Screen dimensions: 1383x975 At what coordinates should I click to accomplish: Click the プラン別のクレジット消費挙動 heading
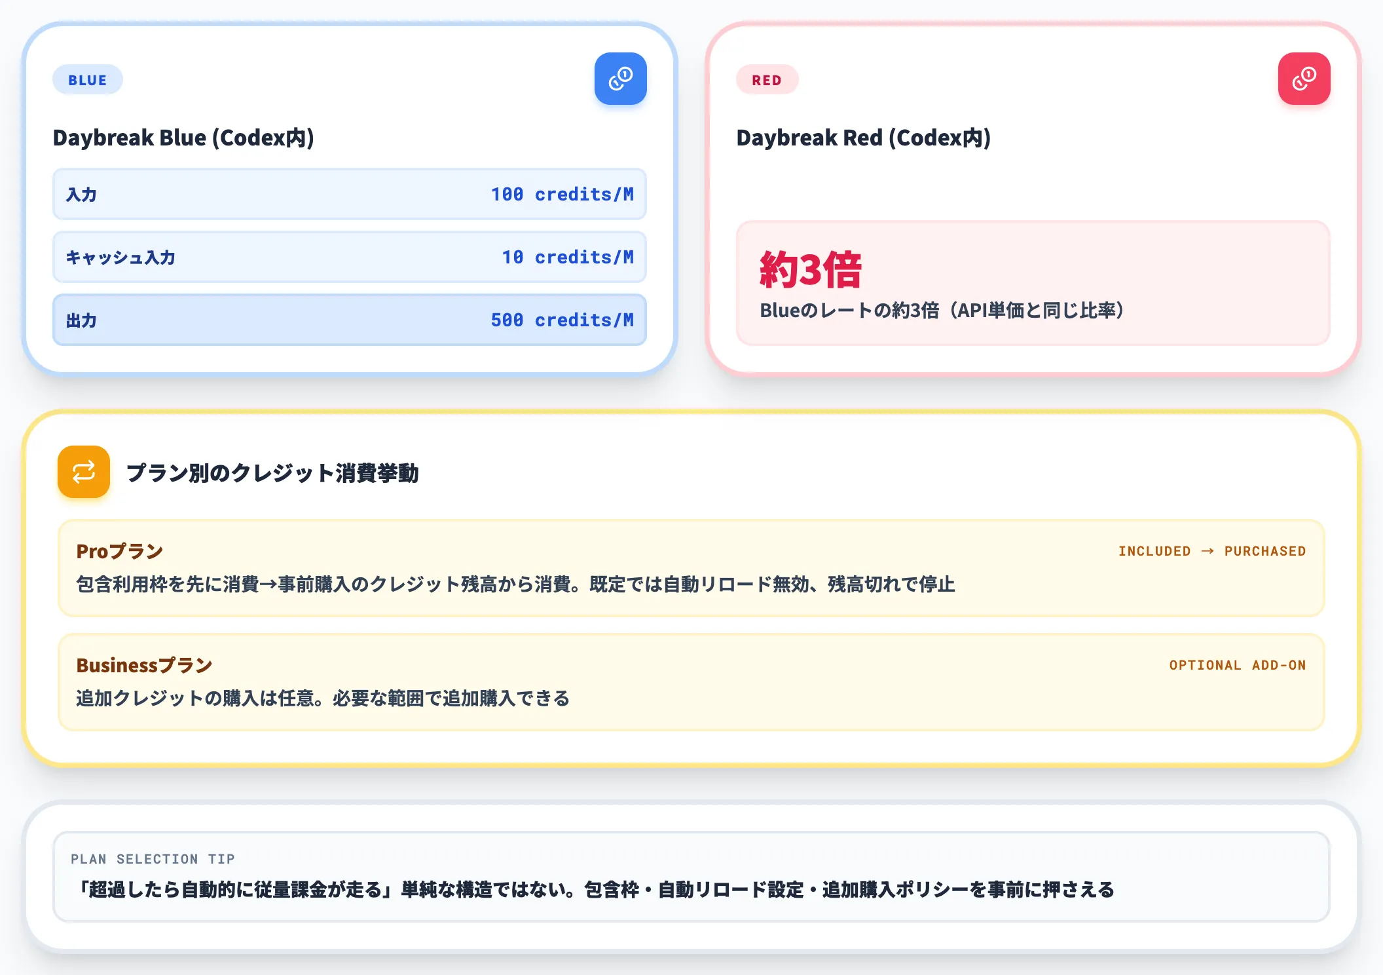click(272, 472)
